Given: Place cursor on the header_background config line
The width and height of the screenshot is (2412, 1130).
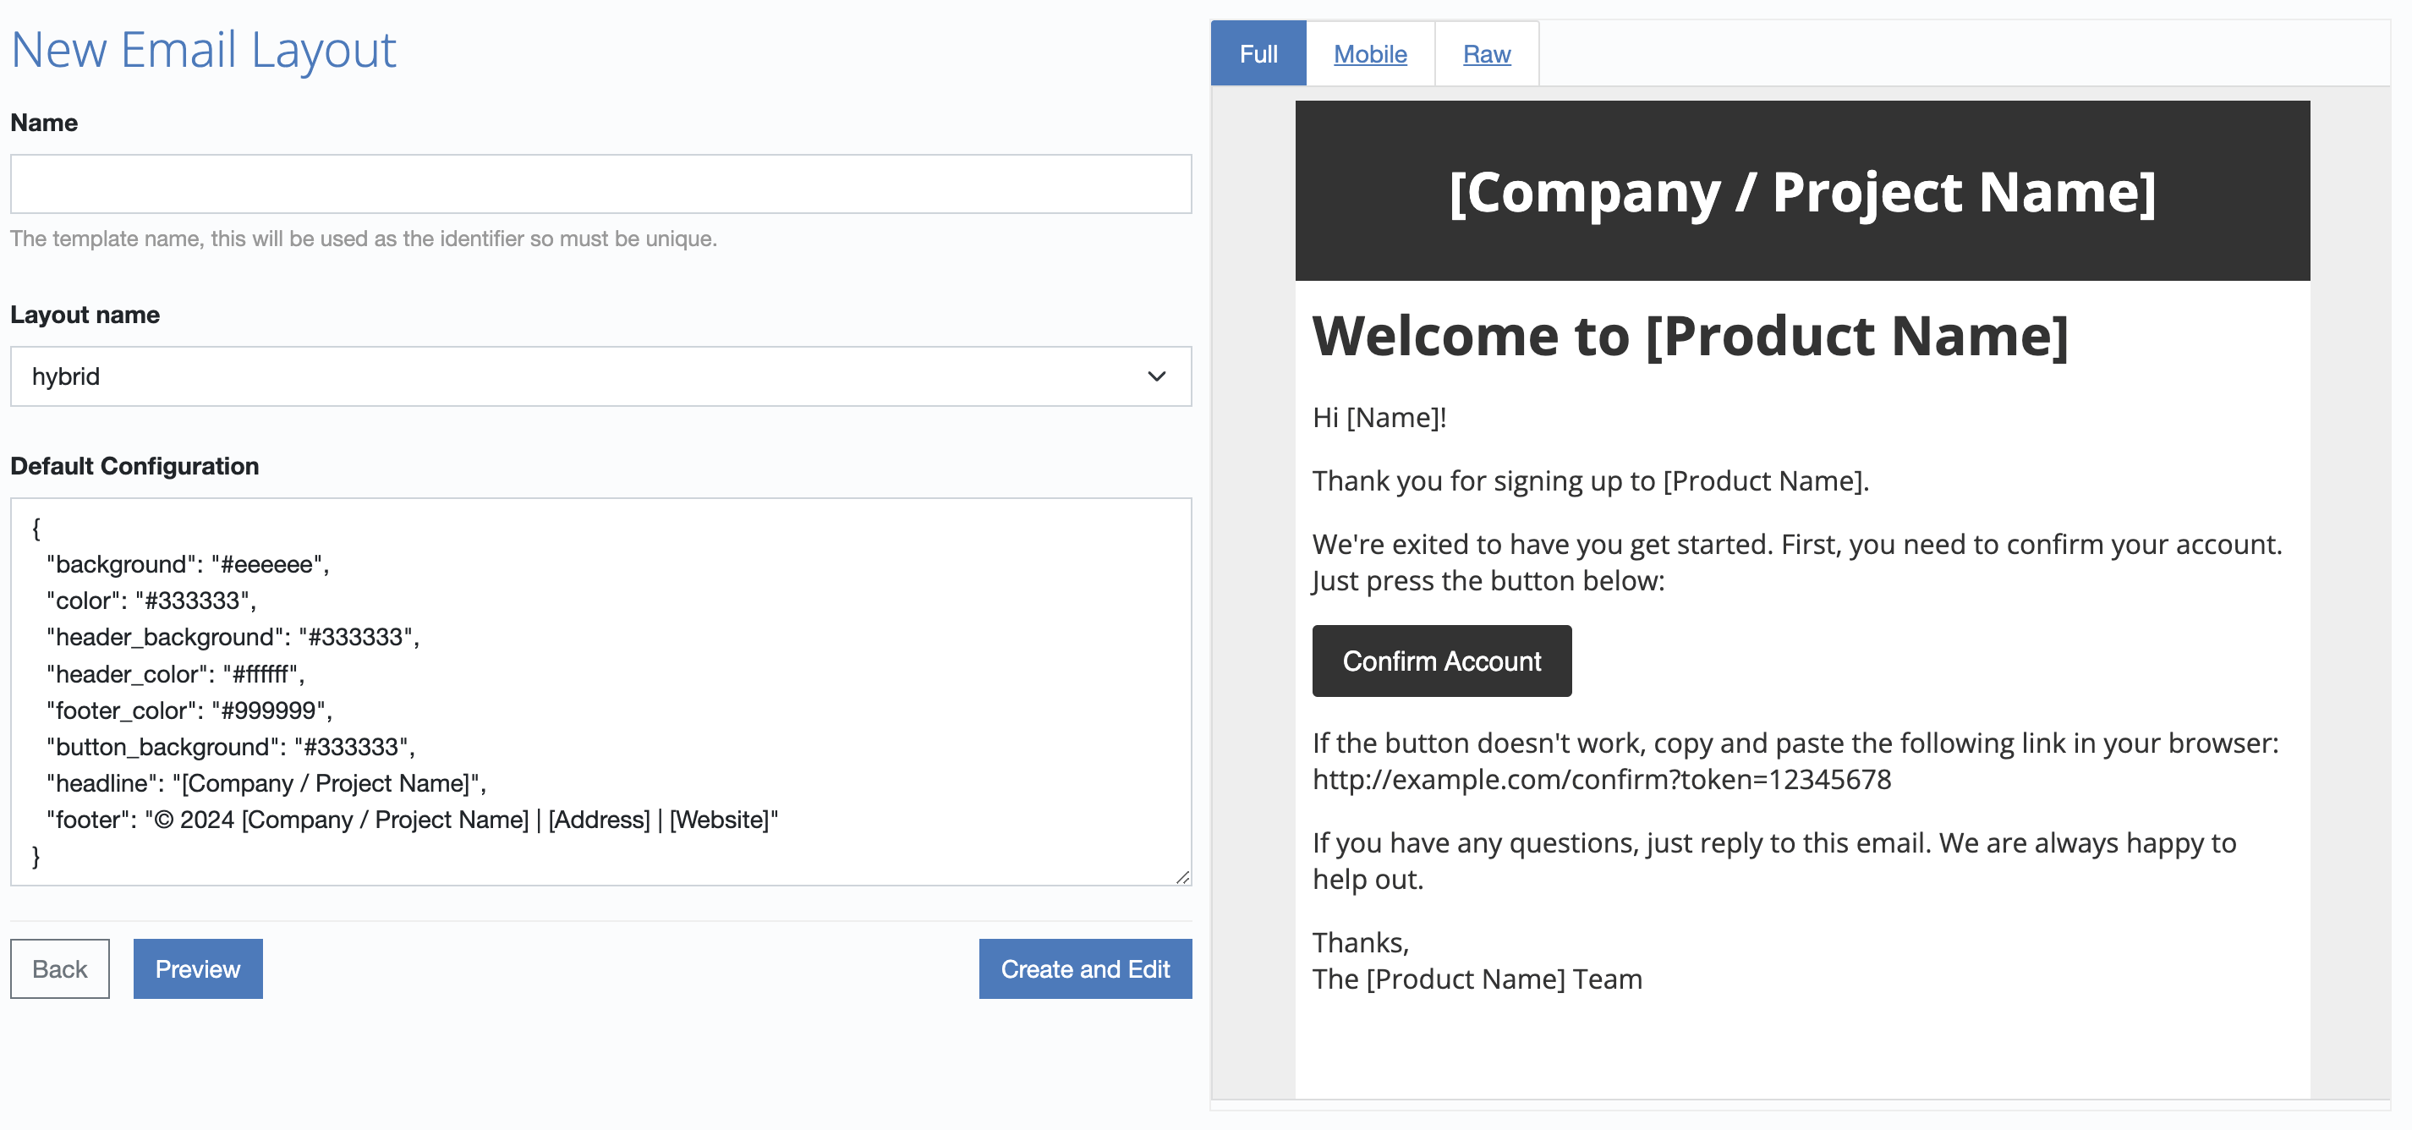Looking at the screenshot, I should click(x=233, y=638).
